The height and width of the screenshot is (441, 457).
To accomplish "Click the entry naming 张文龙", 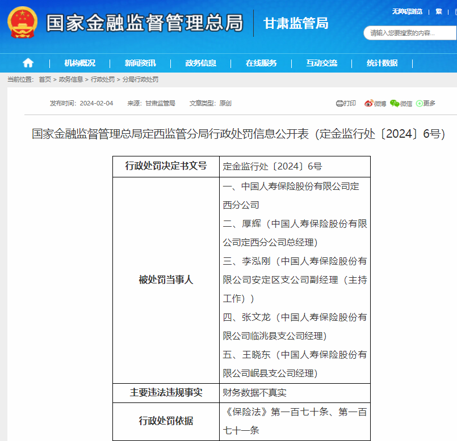I will [295, 326].
